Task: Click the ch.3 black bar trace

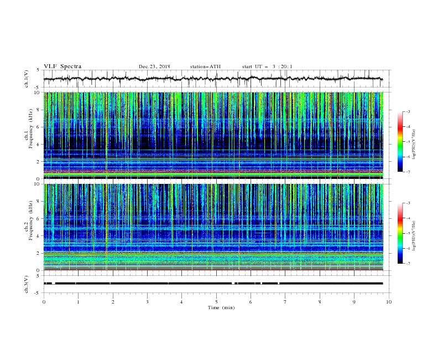Action: tap(213, 284)
